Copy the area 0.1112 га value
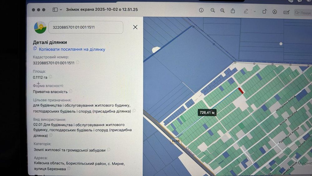This screenshot has height=176, width=312. pos(51,77)
